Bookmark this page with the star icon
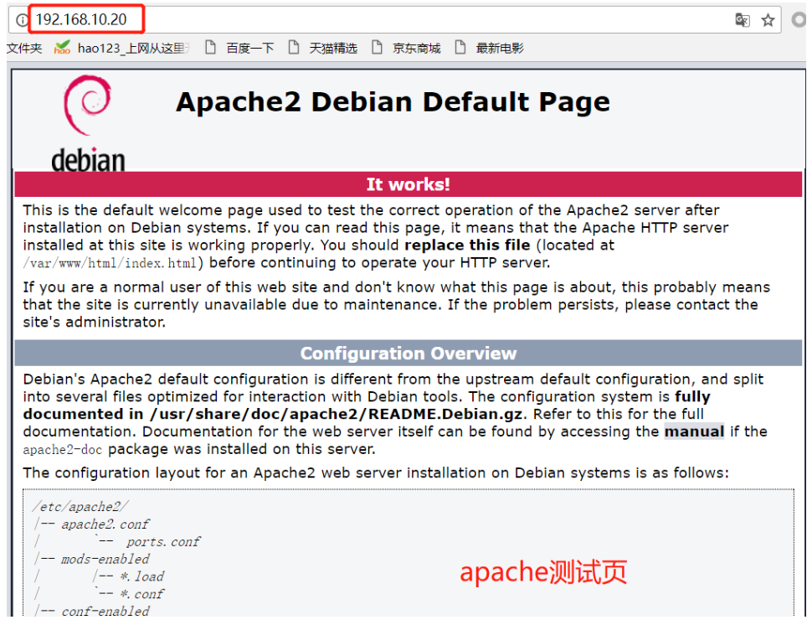The width and height of the screenshot is (807, 625). tap(768, 20)
